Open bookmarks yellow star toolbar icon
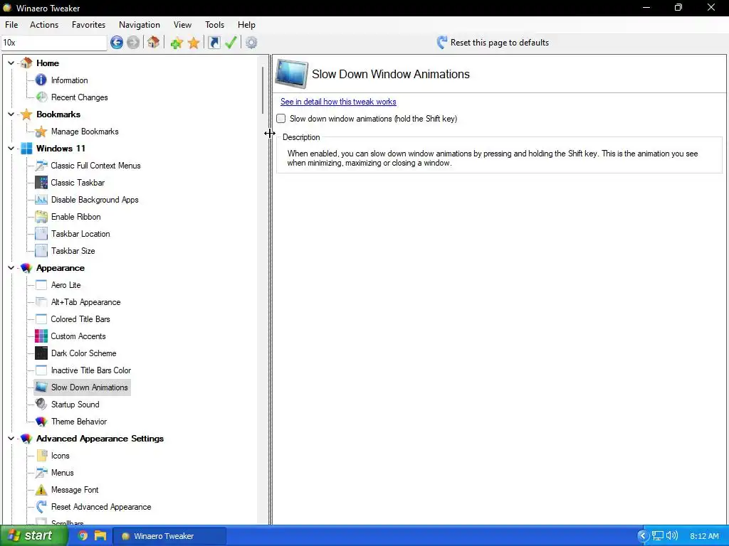729x546 pixels. 194,43
